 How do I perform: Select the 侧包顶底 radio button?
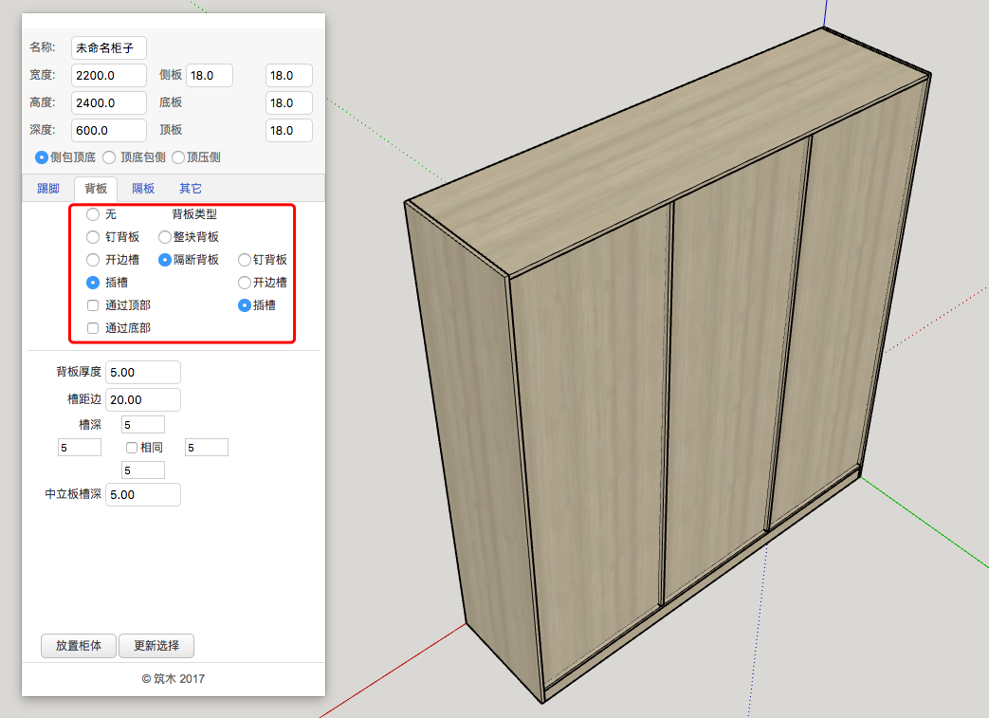click(42, 157)
